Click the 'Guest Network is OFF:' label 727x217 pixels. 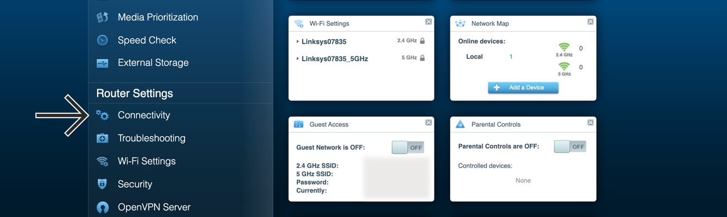coord(331,148)
